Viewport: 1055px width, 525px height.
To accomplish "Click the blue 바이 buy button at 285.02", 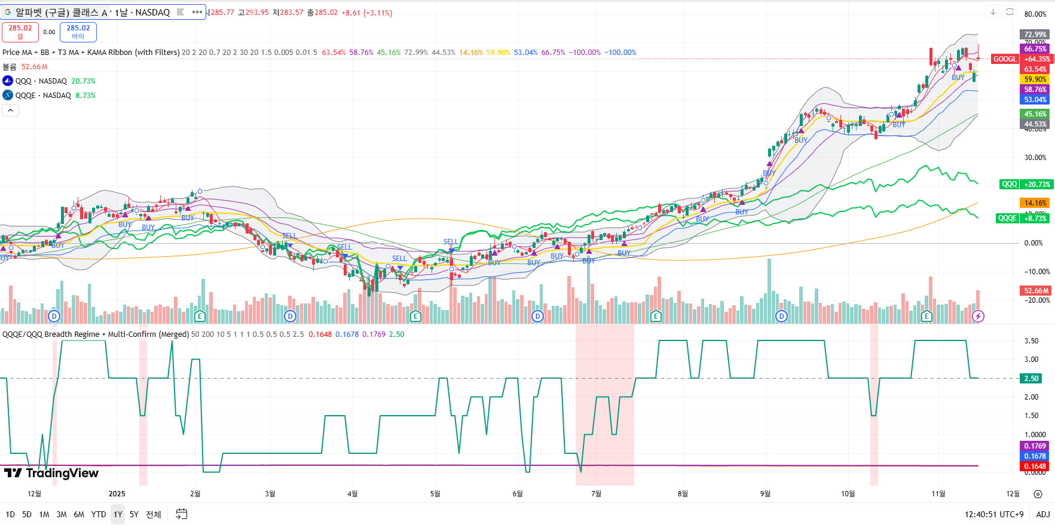I will point(78,32).
